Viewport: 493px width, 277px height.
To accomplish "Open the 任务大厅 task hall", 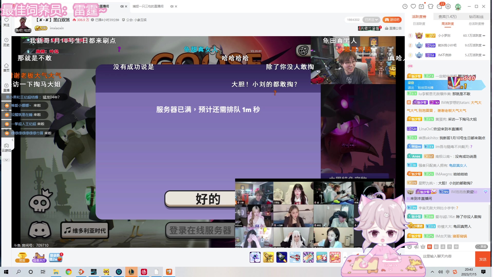I will [x=39, y=258].
